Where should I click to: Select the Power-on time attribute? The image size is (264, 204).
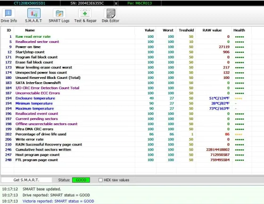pyautogui.click(x=126, y=47)
